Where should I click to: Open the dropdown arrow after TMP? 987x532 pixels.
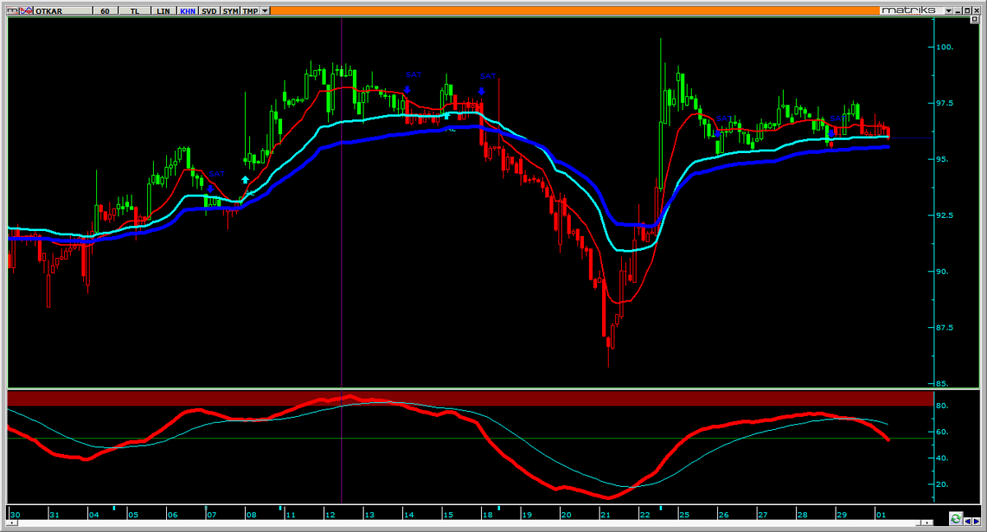[x=265, y=12]
